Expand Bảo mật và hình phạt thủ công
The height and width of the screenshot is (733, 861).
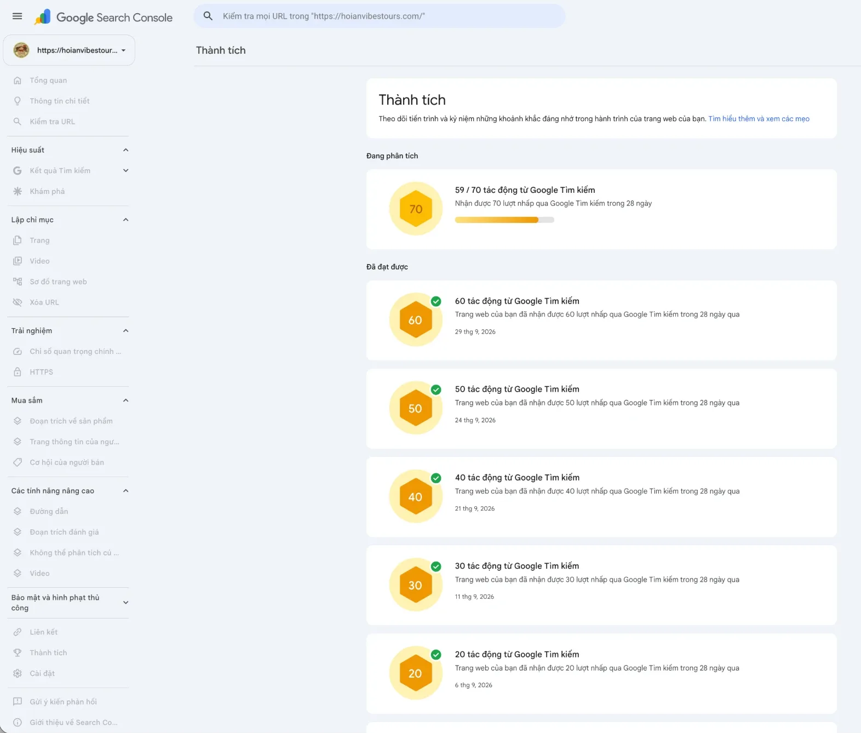(x=126, y=603)
